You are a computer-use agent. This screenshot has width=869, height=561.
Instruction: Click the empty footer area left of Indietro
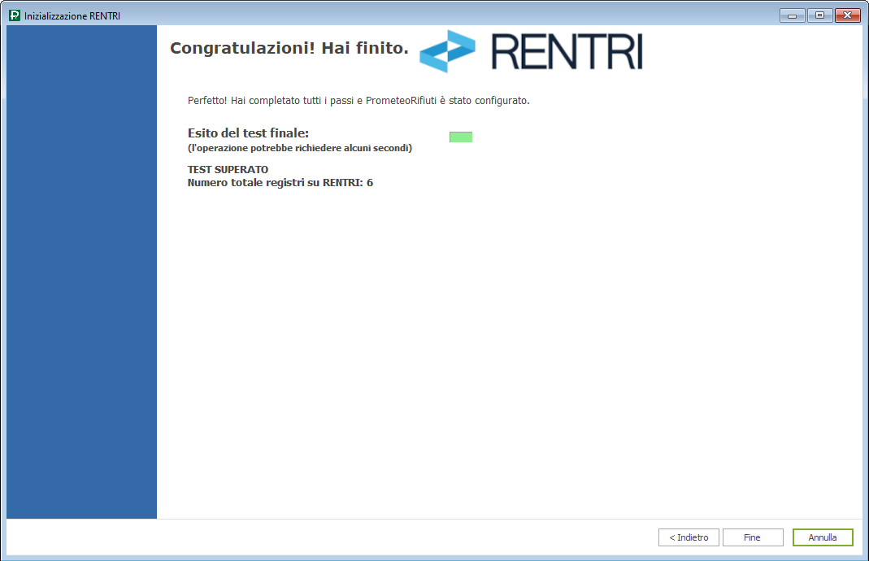(x=325, y=537)
